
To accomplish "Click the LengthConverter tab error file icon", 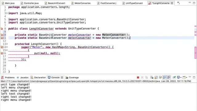I will click(150, 3).
